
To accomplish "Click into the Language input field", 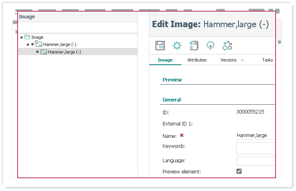I will (x=256, y=161).
